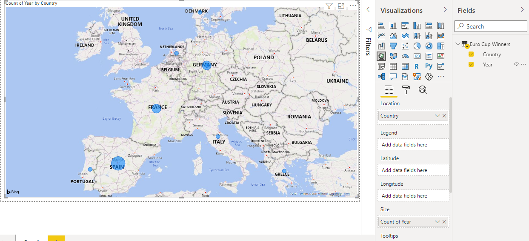Image resolution: width=529 pixels, height=241 pixels.
Task: Select the Gauge visual
Action: tap(405, 56)
